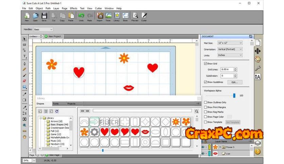
Task: Switch to the Fonts tab in Library
Action: click(56, 103)
